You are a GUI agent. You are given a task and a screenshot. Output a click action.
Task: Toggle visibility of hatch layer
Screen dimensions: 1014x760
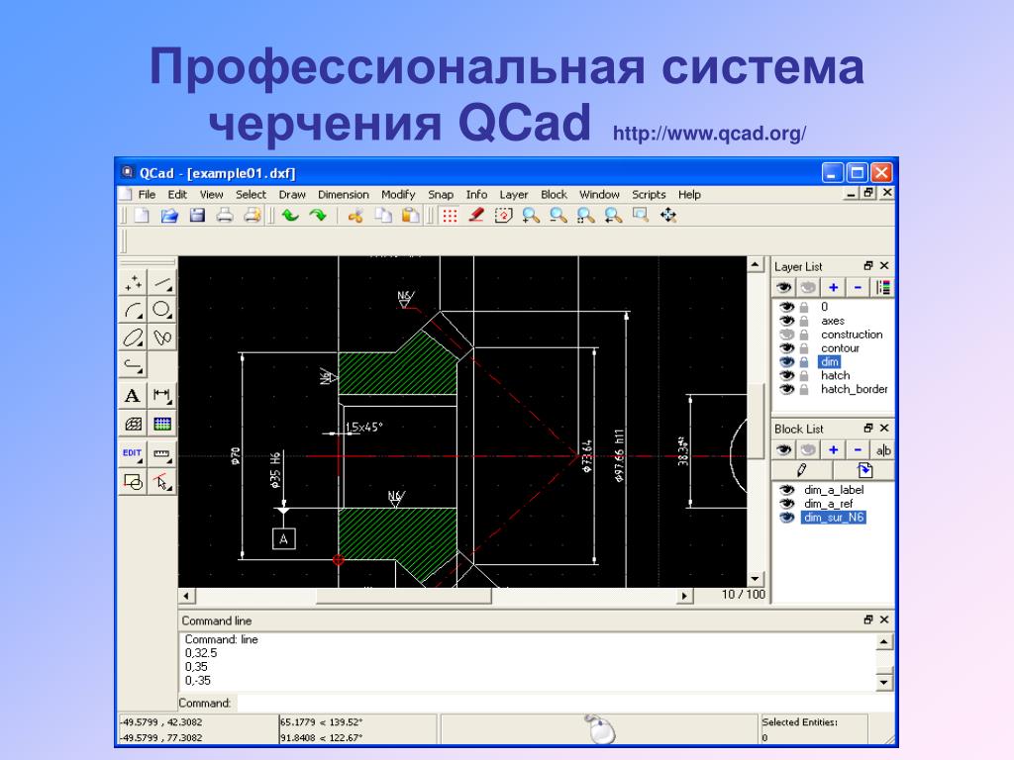coord(786,375)
